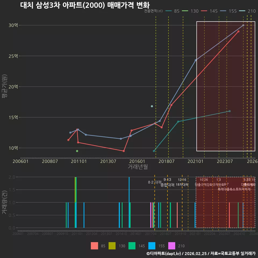Click the '12·16 18차대책' policy annotation
258x258 pixels.
click(x=182, y=182)
